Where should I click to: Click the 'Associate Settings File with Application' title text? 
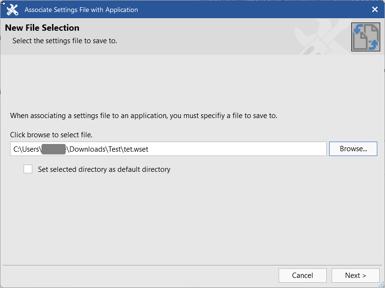[81, 10]
